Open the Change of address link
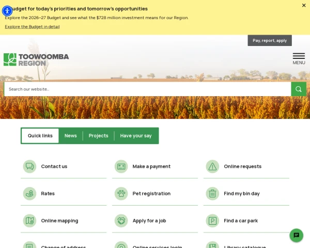 click(64, 246)
